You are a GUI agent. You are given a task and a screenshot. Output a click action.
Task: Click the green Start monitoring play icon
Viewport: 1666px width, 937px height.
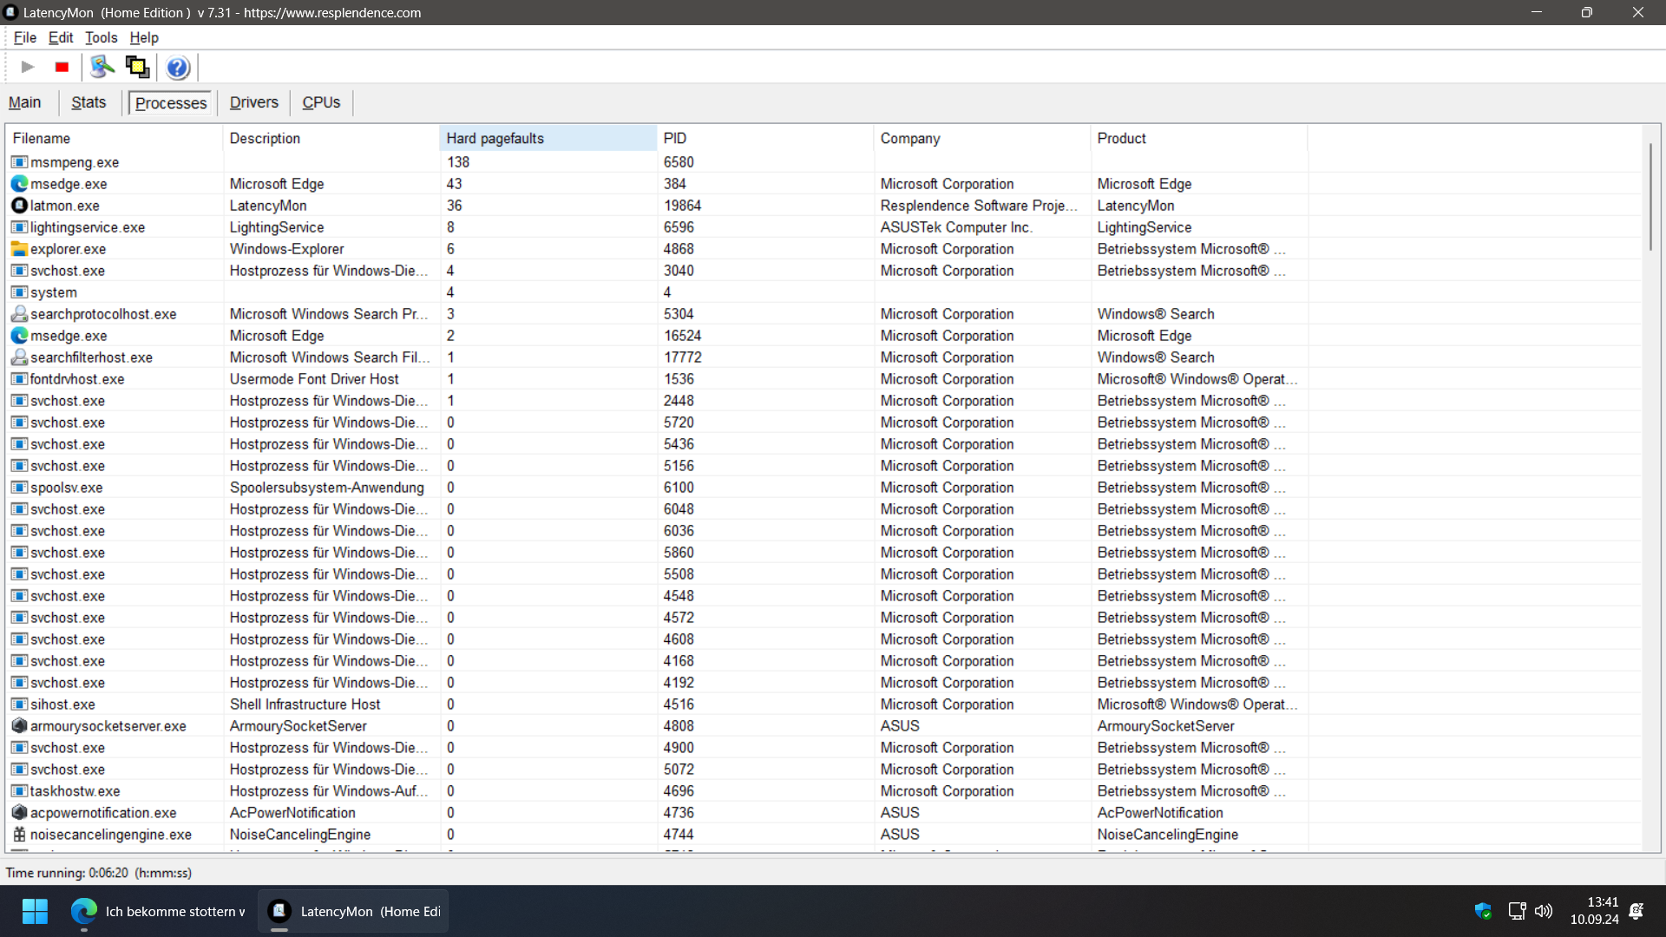[x=28, y=67]
